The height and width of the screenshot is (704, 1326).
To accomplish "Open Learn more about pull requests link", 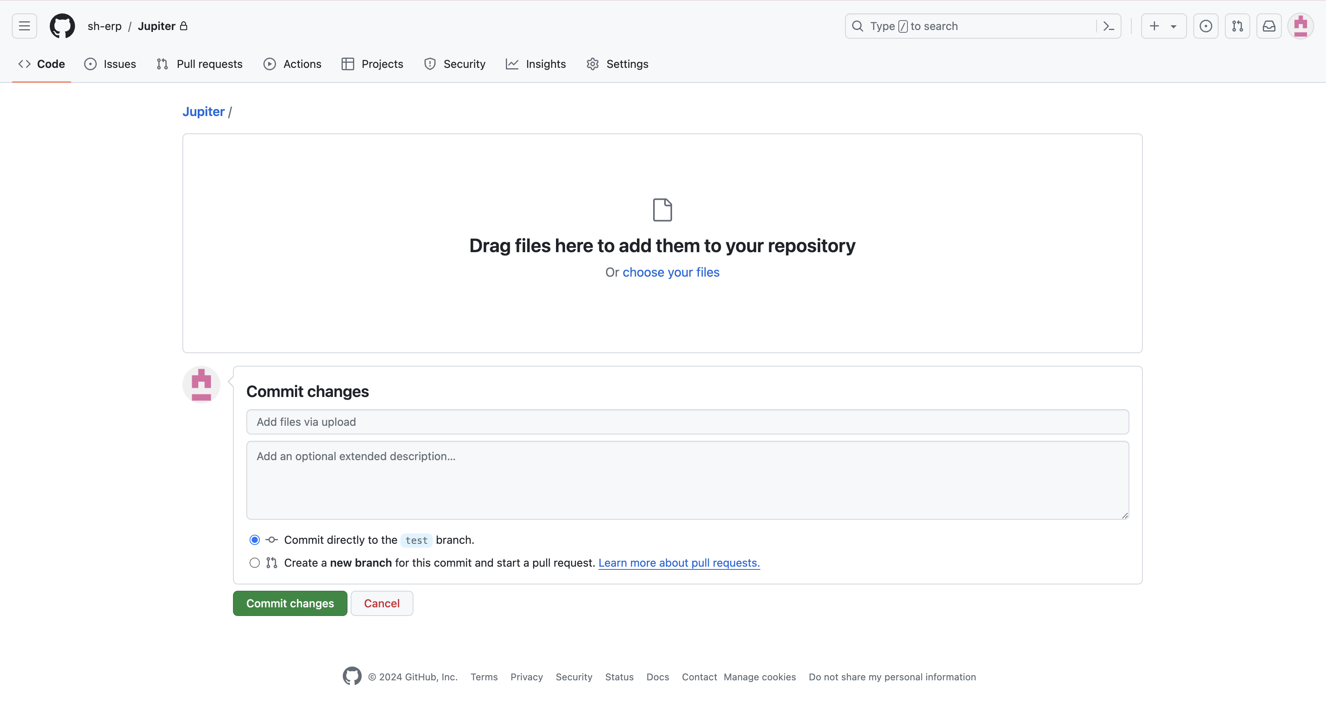I will point(679,563).
